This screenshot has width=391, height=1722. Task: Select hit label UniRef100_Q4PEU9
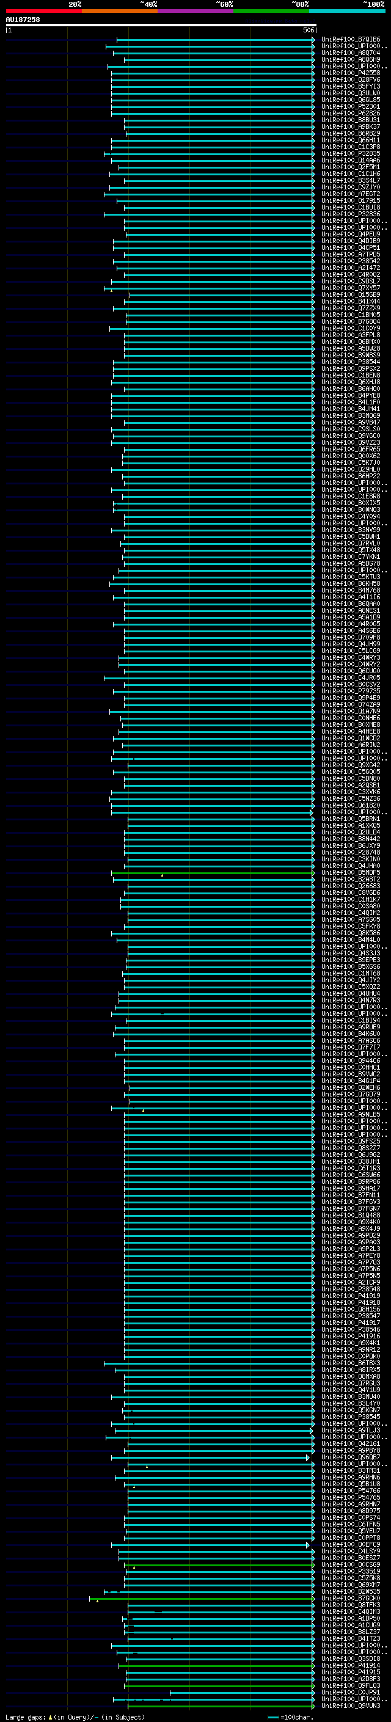[x=351, y=235]
